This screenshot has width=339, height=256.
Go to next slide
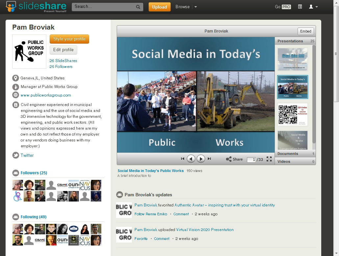[x=201, y=159]
